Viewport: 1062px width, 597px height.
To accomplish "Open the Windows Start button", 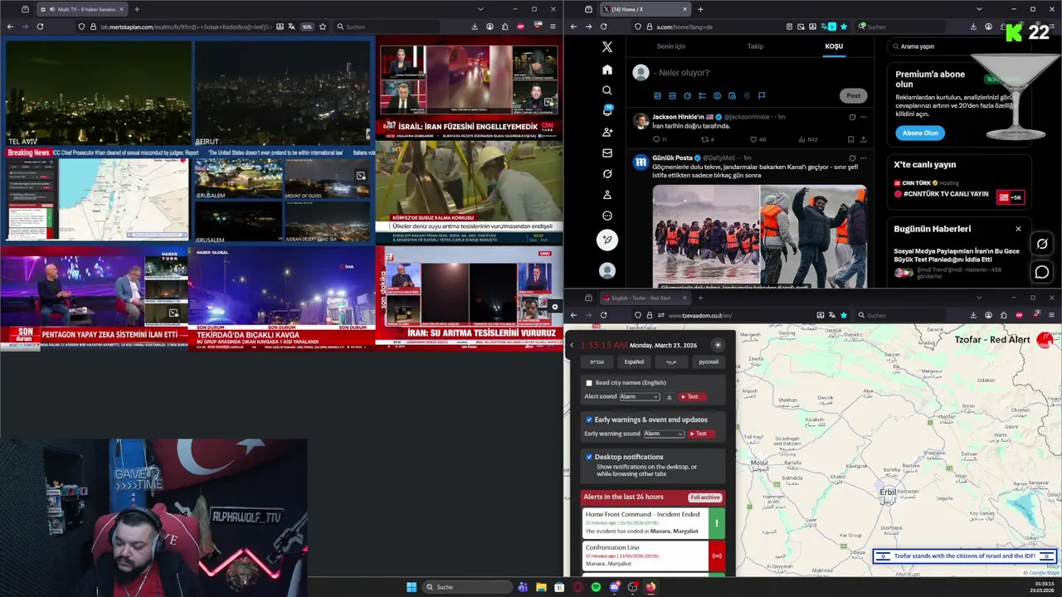I will click(412, 587).
